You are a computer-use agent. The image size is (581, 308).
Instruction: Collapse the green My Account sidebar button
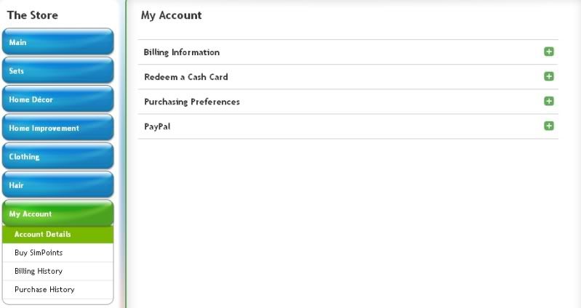57,214
